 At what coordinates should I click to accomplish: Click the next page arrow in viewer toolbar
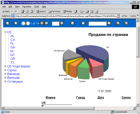click(x=42, y=23)
